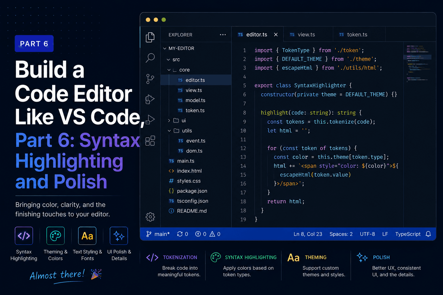The width and height of the screenshot is (443, 295).
Task: Click the Syntax Highlighting code icon tile
Action: click(24, 236)
